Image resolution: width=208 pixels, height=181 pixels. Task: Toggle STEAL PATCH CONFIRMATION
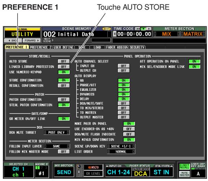click(x=64, y=105)
